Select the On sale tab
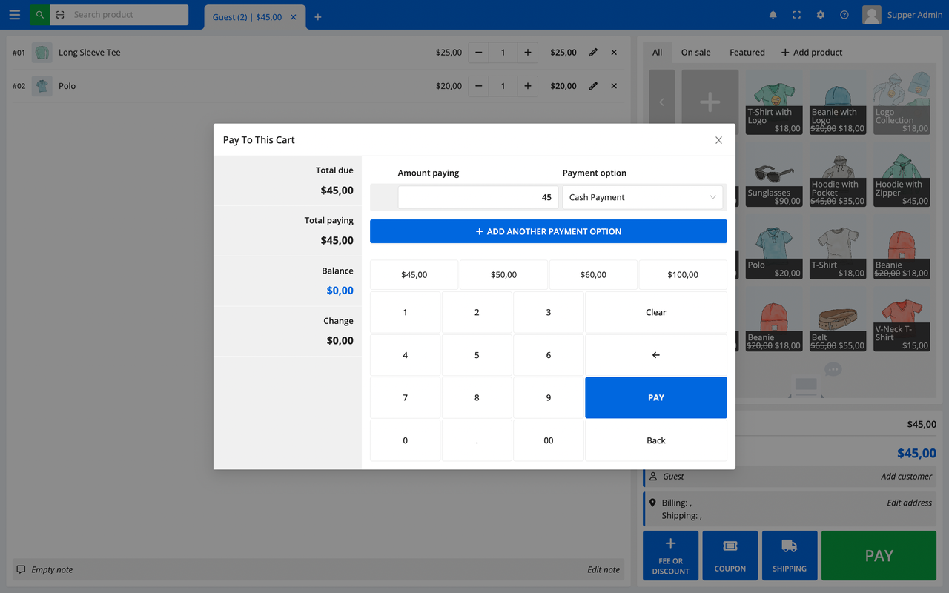 coord(695,53)
